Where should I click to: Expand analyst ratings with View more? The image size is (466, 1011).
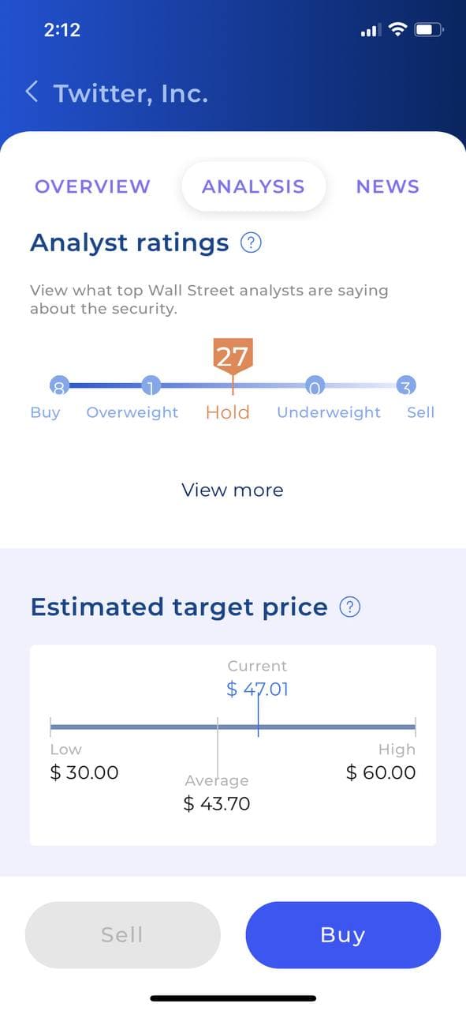click(x=233, y=490)
